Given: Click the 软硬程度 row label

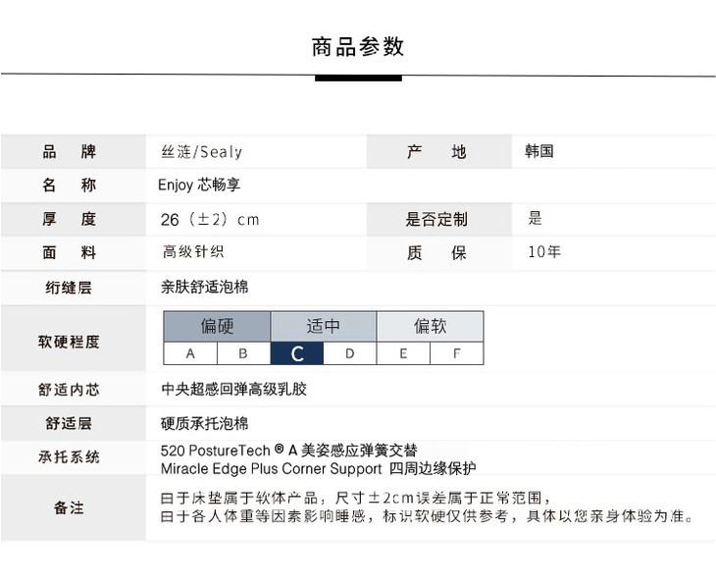Looking at the screenshot, I should click(x=69, y=342).
